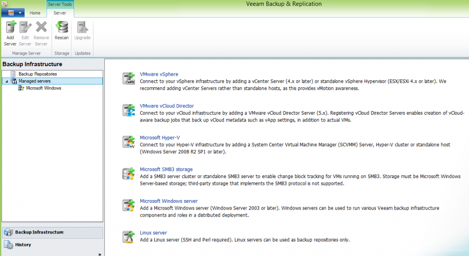Open the History navigation pane
The image size is (469, 256).
pyautogui.click(x=23, y=245)
